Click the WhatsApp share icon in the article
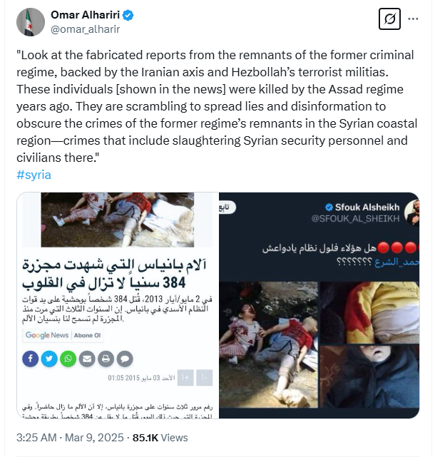This screenshot has width=435, height=457. pos(68,359)
